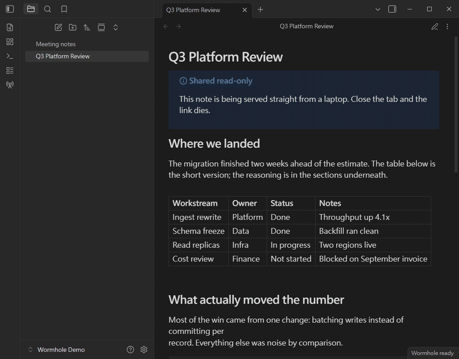Image resolution: width=459 pixels, height=359 pixels.
Task: Open the note's more options menu
Action: click(447, 27)
